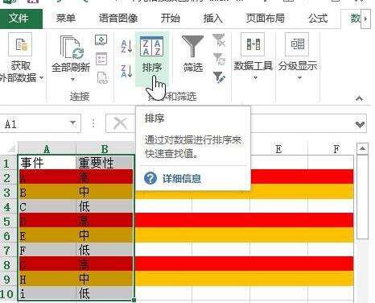The height and width of the screenshot is (303, 375).
Task: Click vertical scrollbar up arrow
Action: 362,148
